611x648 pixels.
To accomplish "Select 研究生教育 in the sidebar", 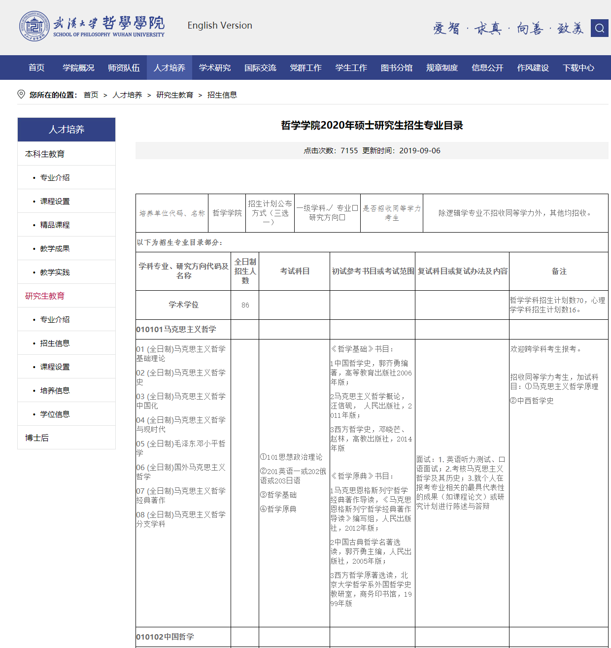I will (67, 296).
